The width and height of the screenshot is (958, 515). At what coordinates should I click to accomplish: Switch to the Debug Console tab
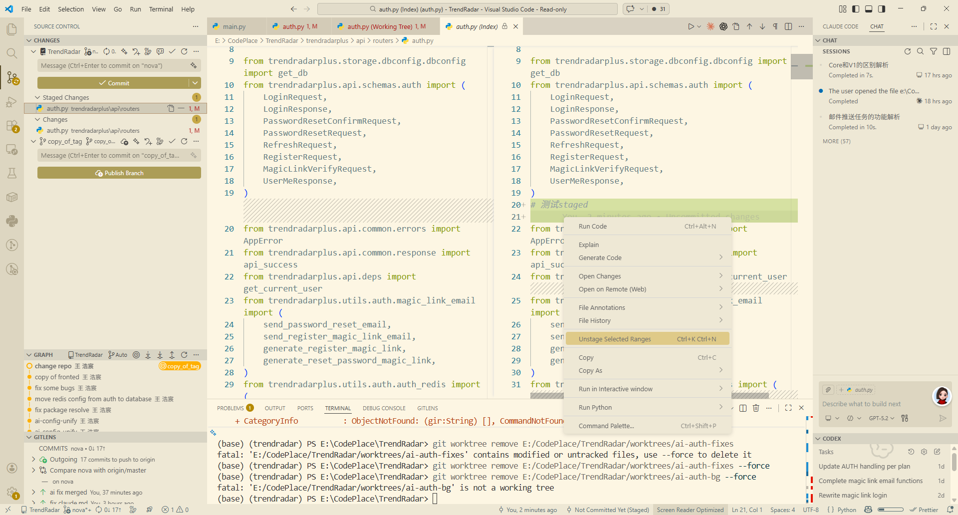[384, 408]
